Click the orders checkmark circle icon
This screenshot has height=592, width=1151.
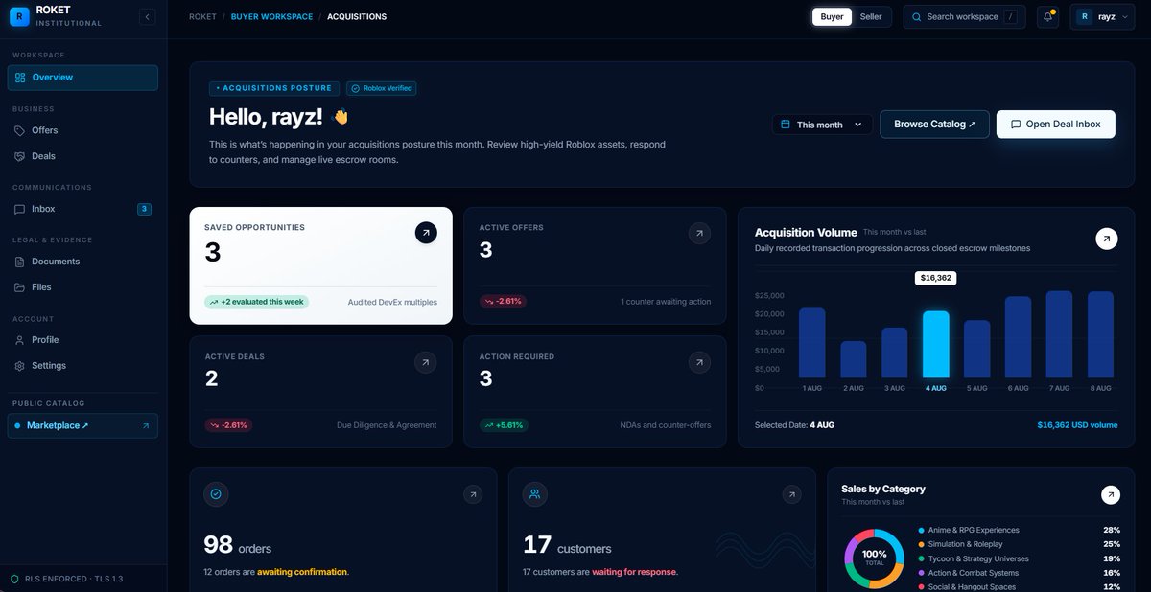(x=216, y=494)
